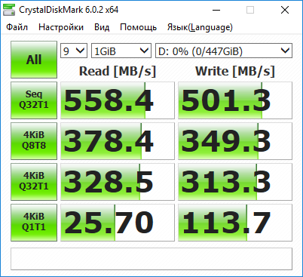Open the Помощь menu
303x277 pixels.
138,27
